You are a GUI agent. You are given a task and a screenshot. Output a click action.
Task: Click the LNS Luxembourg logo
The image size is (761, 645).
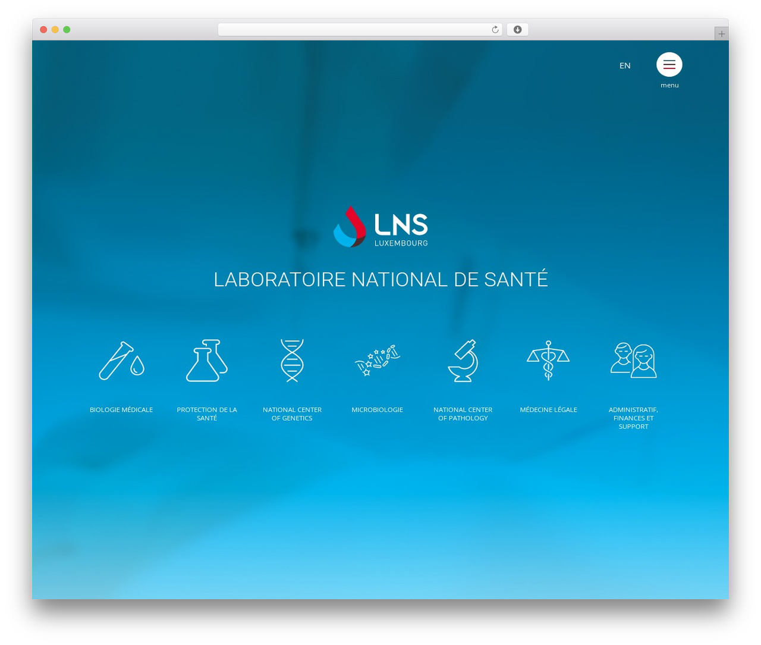click(380, 227)
